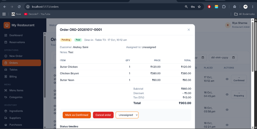Select the Orders sidebar item
The height and width of the screenshot is (129, 257).
pyautogui.click(x=22, y=63)
